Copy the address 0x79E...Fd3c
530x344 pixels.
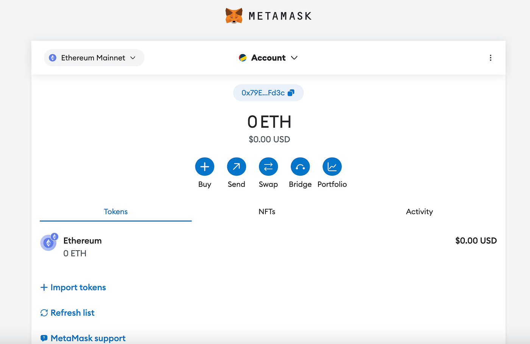[x=268, y=93]
